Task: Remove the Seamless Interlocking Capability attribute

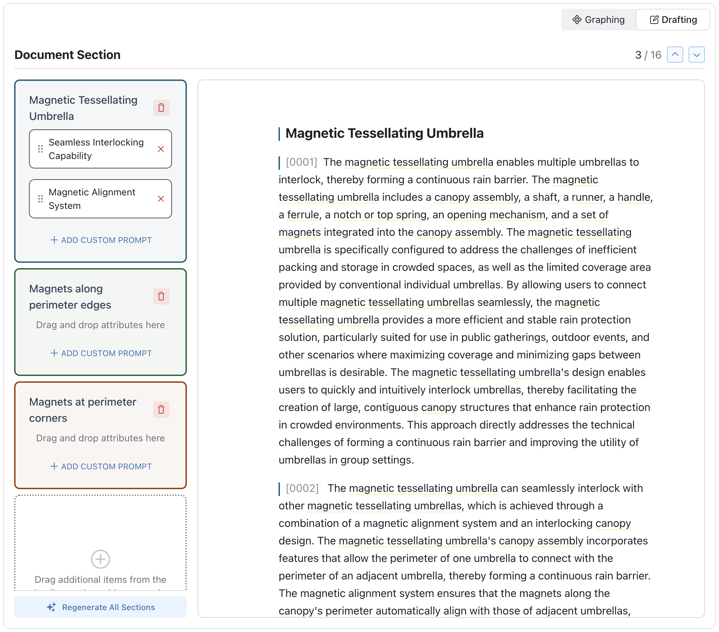Action: [161, 149]
